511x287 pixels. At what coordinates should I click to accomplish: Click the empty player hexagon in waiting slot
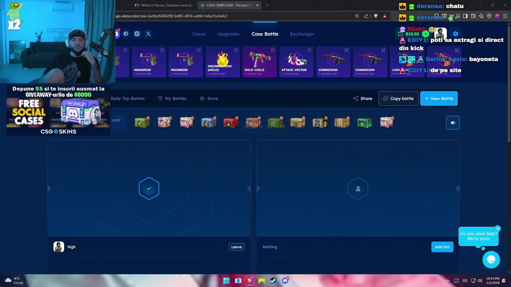pos(358,189)
